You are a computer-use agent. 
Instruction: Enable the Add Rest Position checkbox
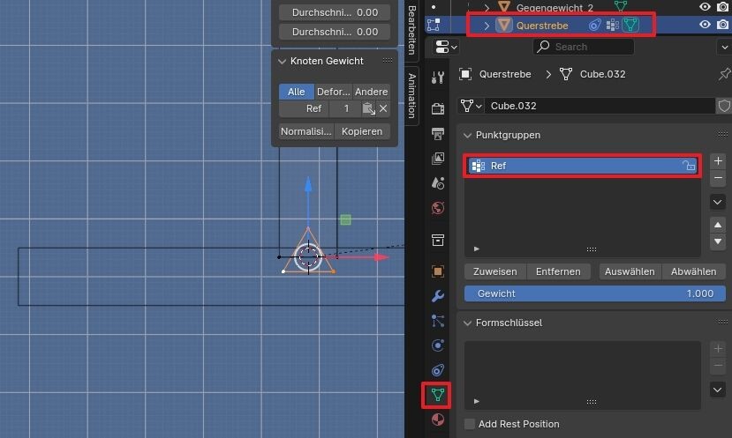tap(470, 424)
